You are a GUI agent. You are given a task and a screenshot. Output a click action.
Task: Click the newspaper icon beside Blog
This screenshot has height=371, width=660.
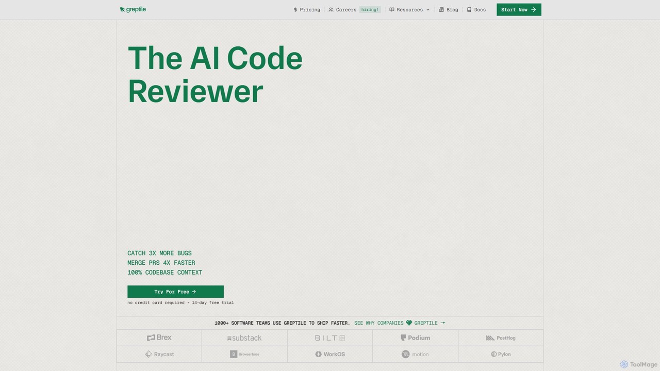[441, 10]
